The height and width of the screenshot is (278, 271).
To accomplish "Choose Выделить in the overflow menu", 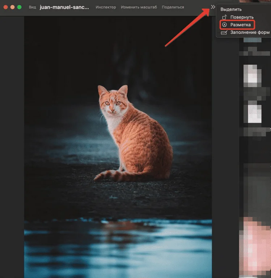I will click(231, 9).
